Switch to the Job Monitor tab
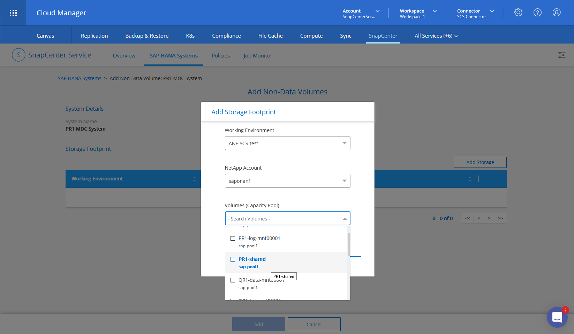The height and width of the screenshot is (334, 574). pos(258,56)
